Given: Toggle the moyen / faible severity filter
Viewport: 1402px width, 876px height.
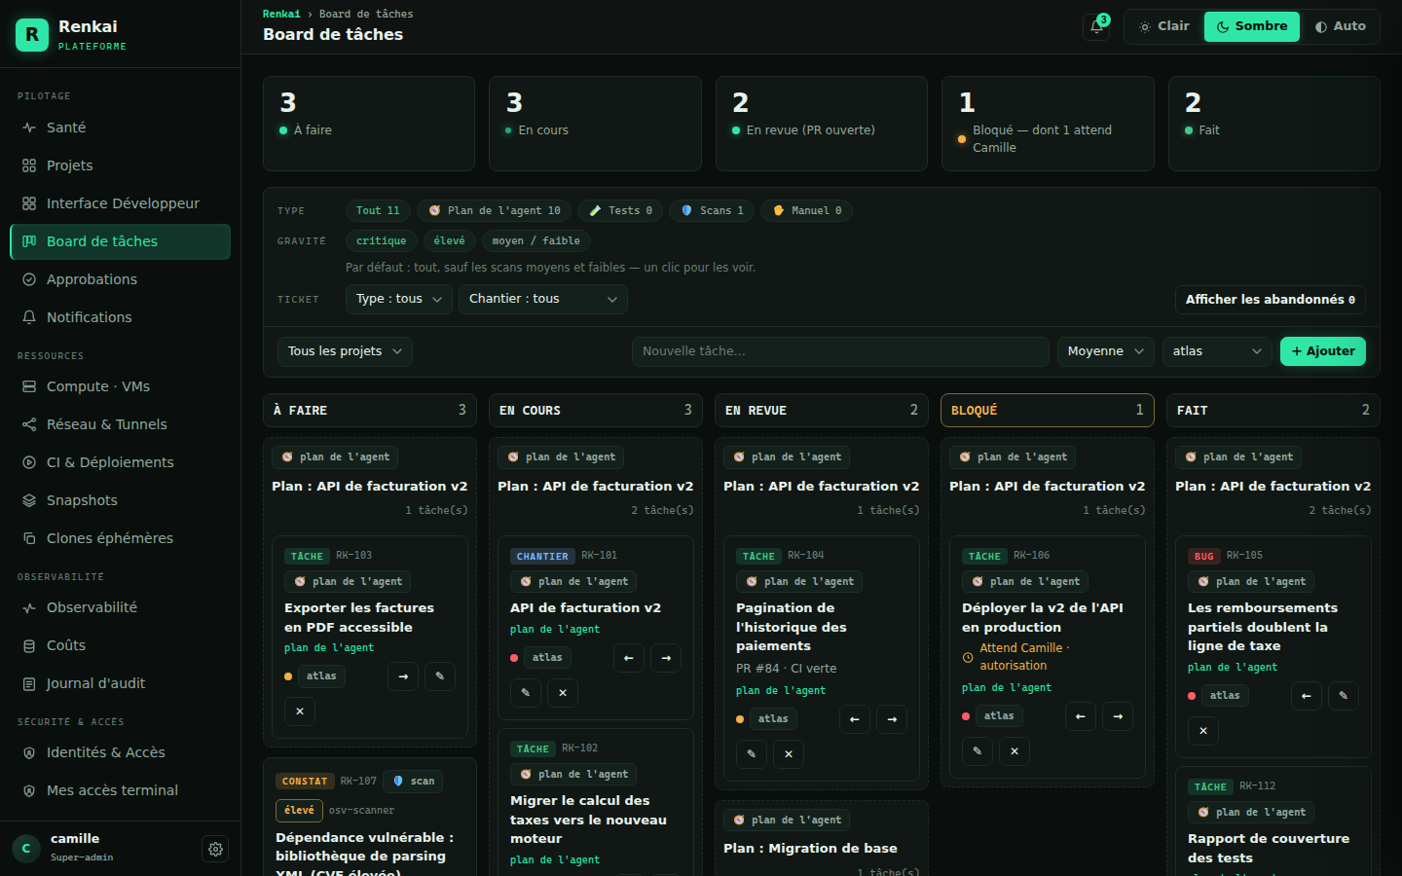Looking at the screenshot, I should tap(535, 240).
